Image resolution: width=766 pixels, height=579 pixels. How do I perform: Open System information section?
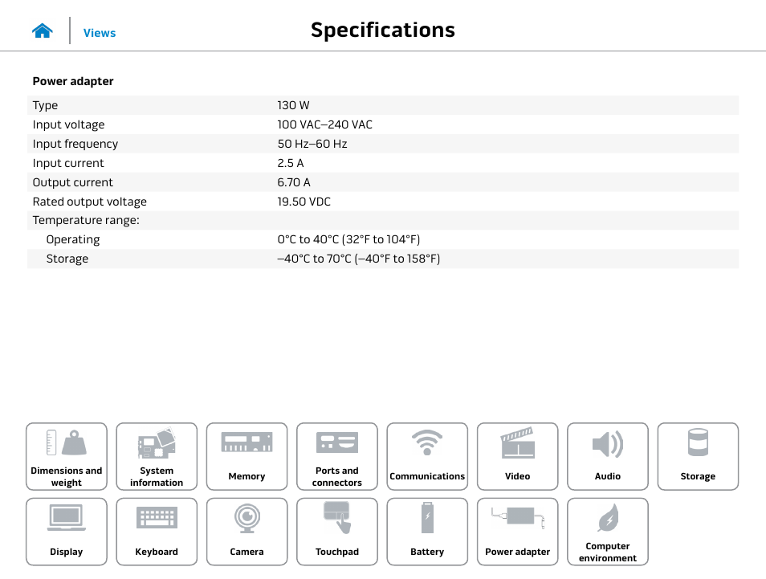[157, 456]
